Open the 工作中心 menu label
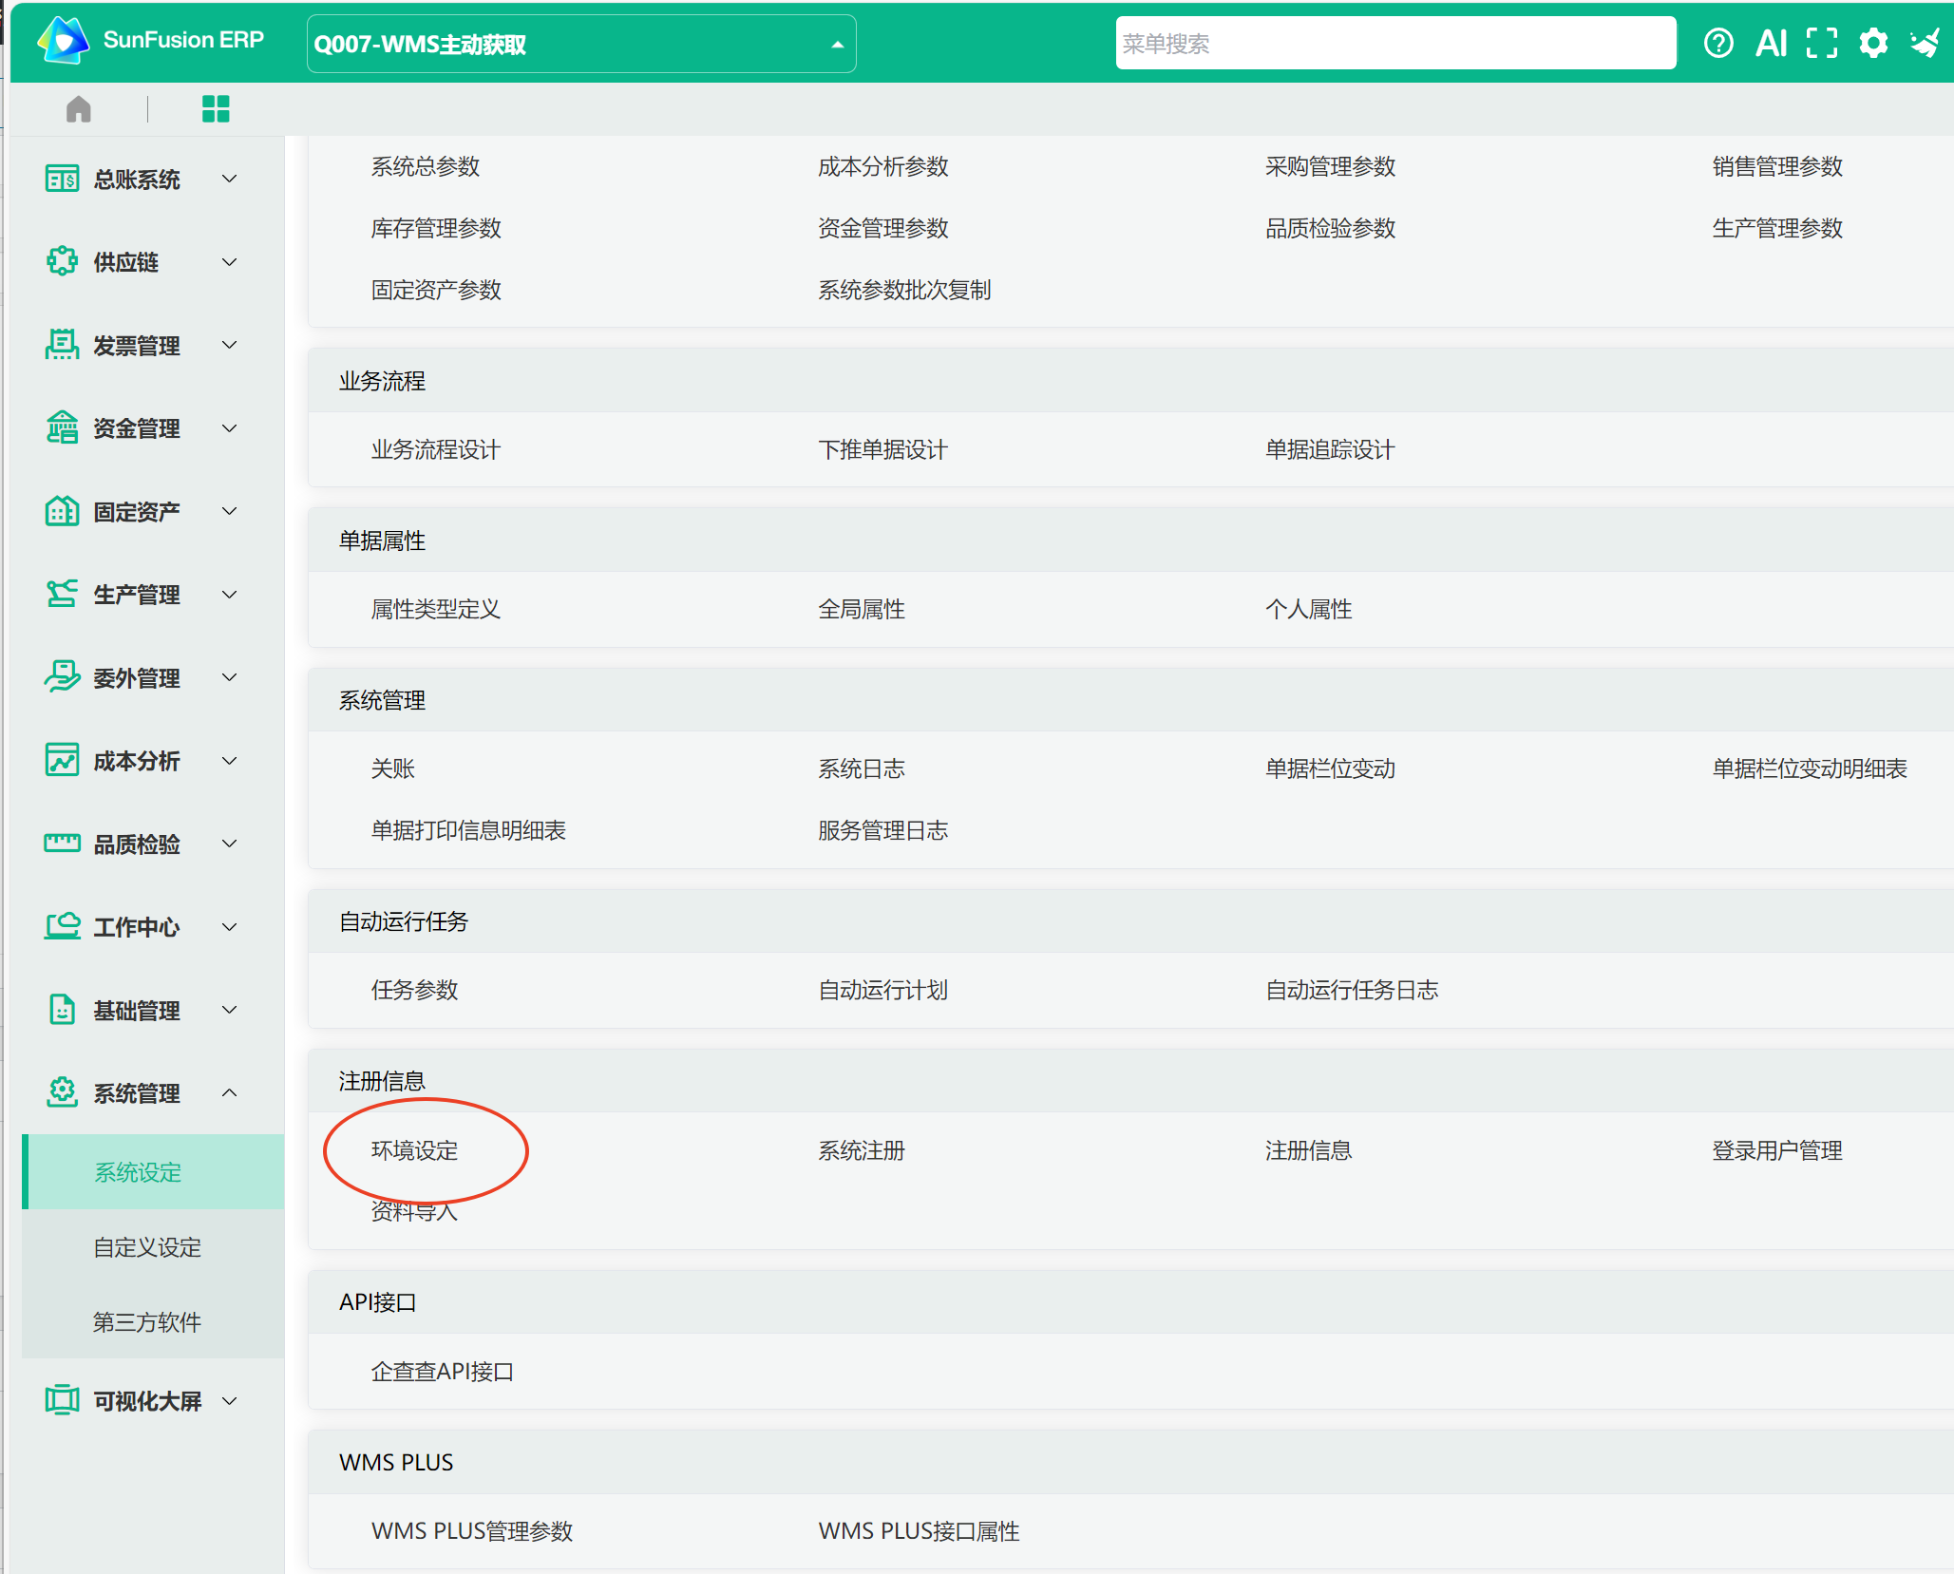Image resolution: width=1954 pixels, height=1574 pixels. point(137,927)
